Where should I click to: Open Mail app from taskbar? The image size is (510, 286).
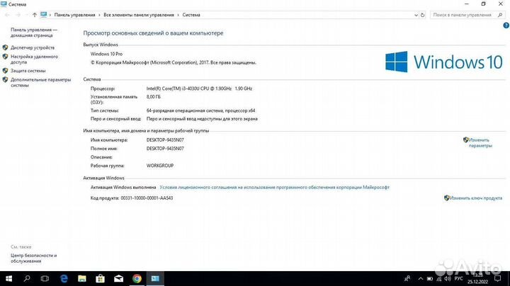(119, 278)
